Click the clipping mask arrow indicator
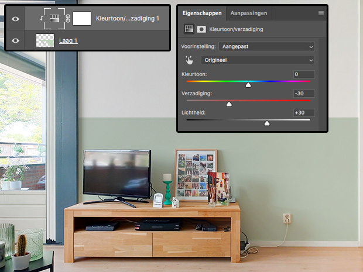This screenshot has width=363, height=272. pos(42,18)
